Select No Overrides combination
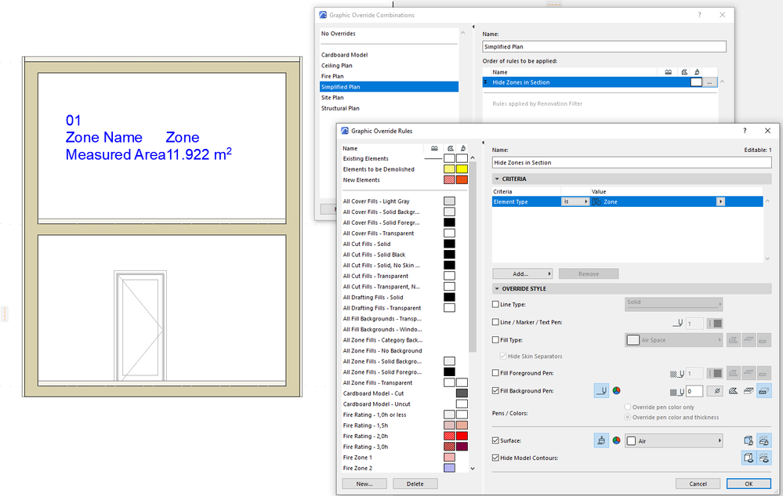The image size is (783, 496). pos(338,34)
